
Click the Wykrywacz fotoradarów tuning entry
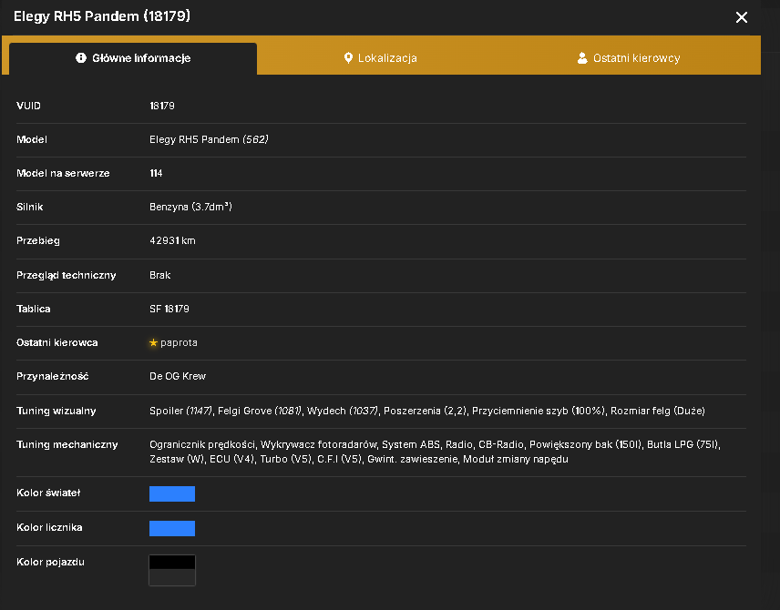318,445
